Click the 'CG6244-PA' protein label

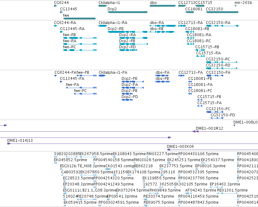coord(65,73)
